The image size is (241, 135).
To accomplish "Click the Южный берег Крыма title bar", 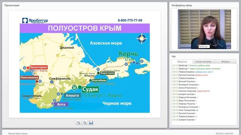I will click(18, 133).
